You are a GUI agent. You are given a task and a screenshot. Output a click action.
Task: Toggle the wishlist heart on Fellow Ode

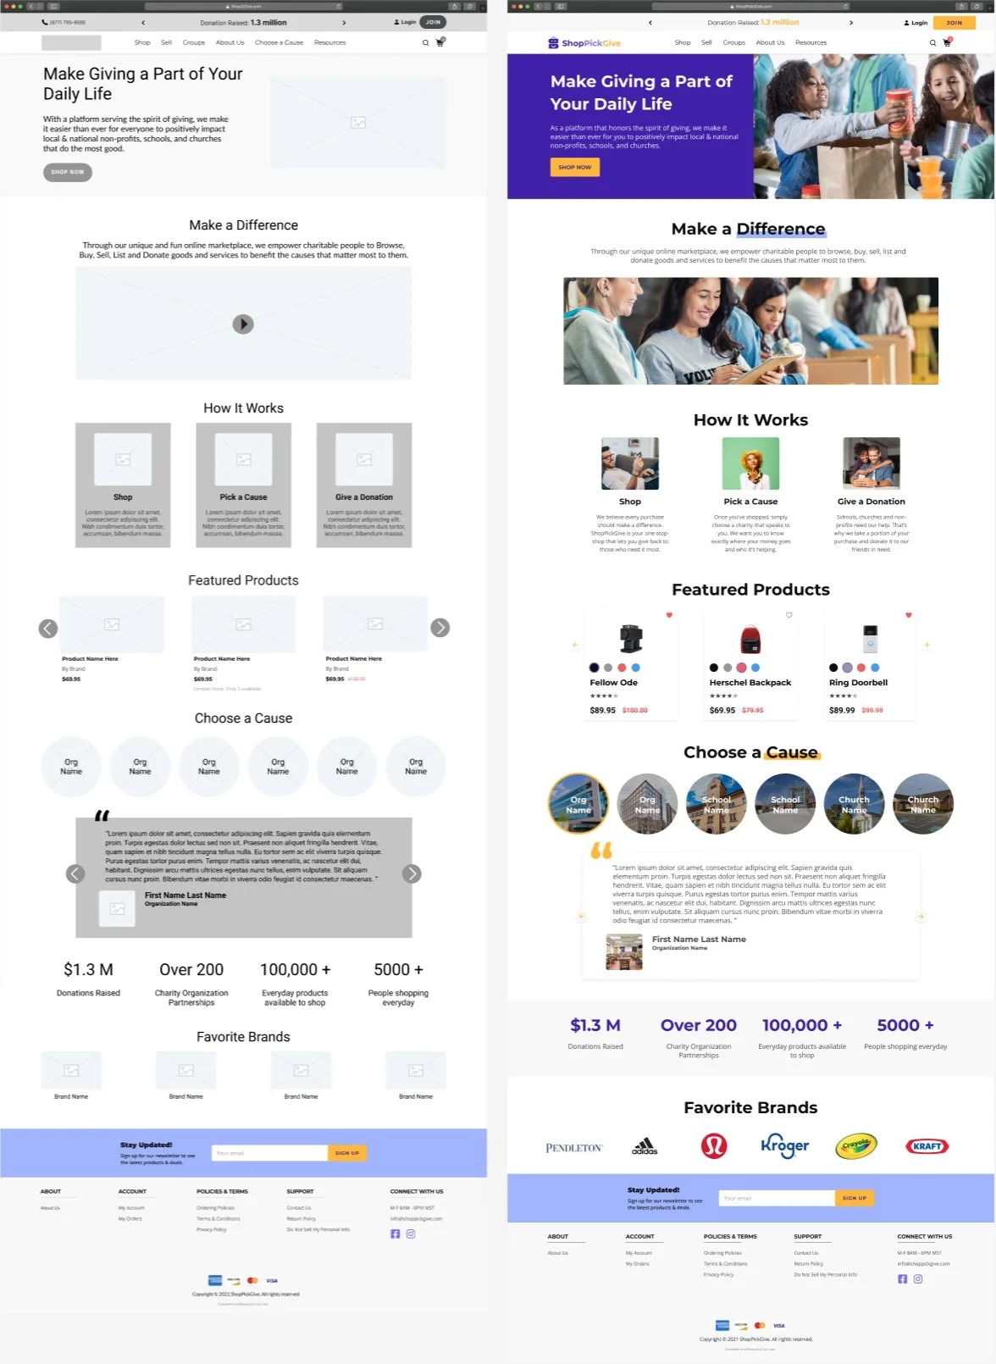pyautogui.click(x=669, y=615)
